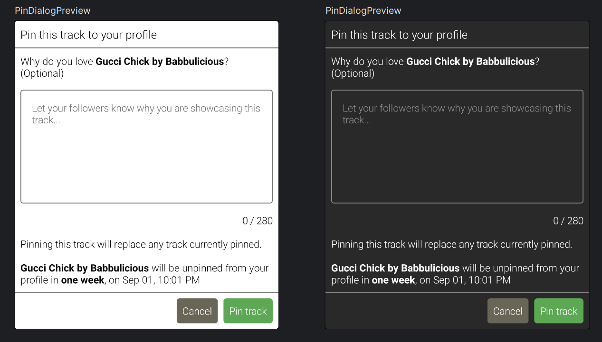Focus the dark dialog comment text area
Viewport: 602px width, 342px height.
click(x=457, y=147)
